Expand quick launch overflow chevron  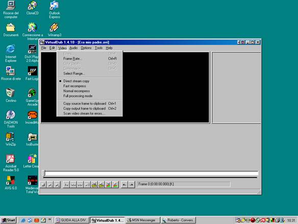coord(50,219)
